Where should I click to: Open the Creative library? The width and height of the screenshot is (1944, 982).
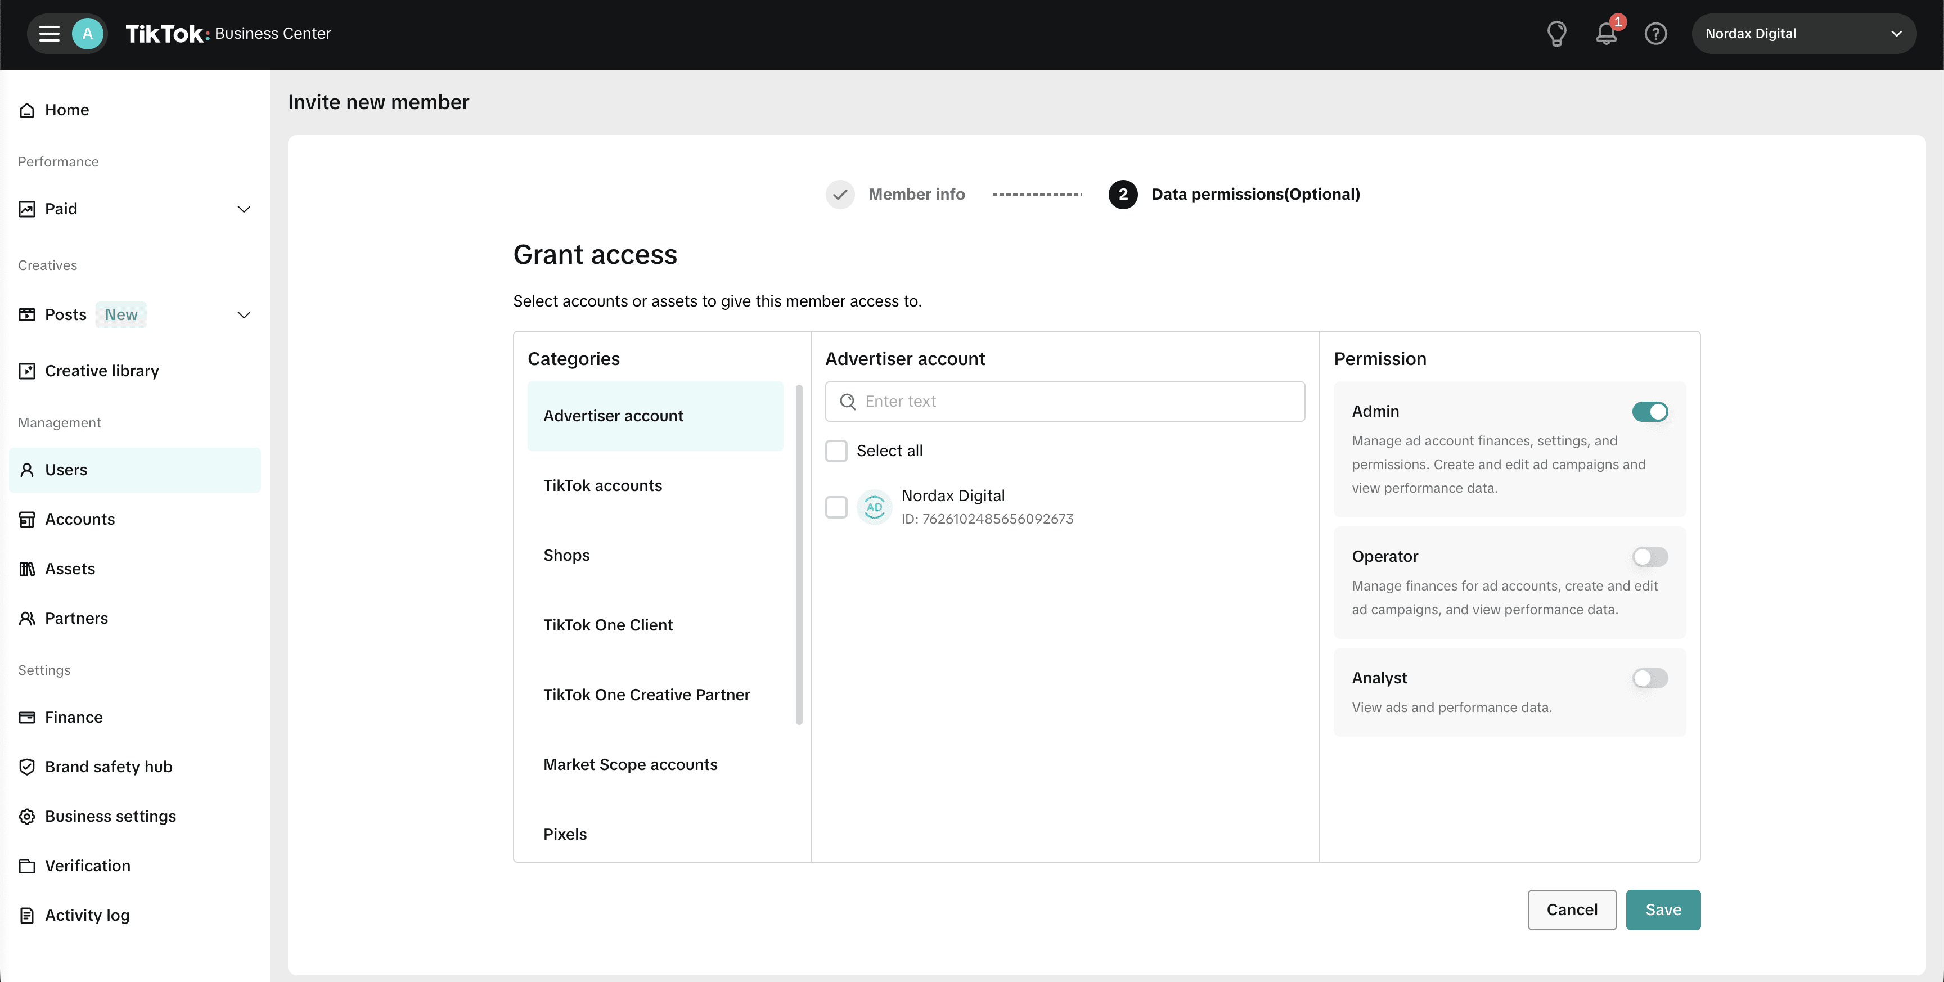(102, 371)
